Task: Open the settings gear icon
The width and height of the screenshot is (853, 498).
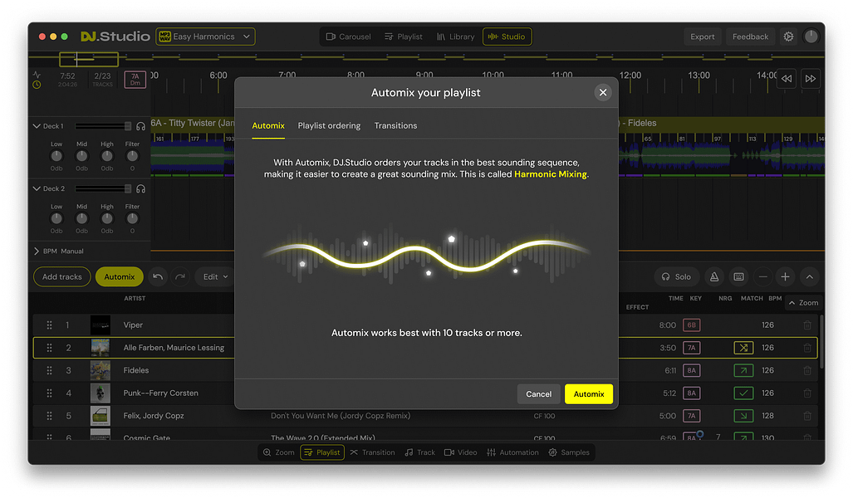Action: pos(788,37)
